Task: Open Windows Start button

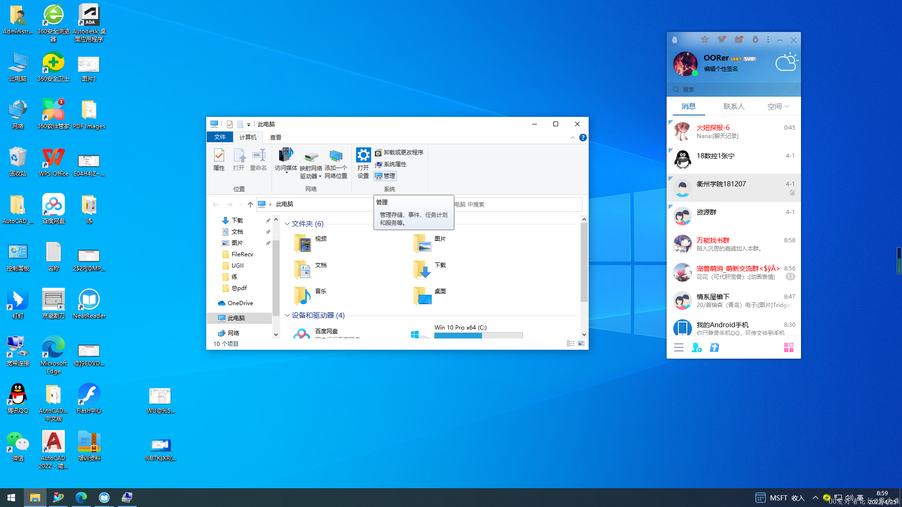Action: click(x=11, y=498)
